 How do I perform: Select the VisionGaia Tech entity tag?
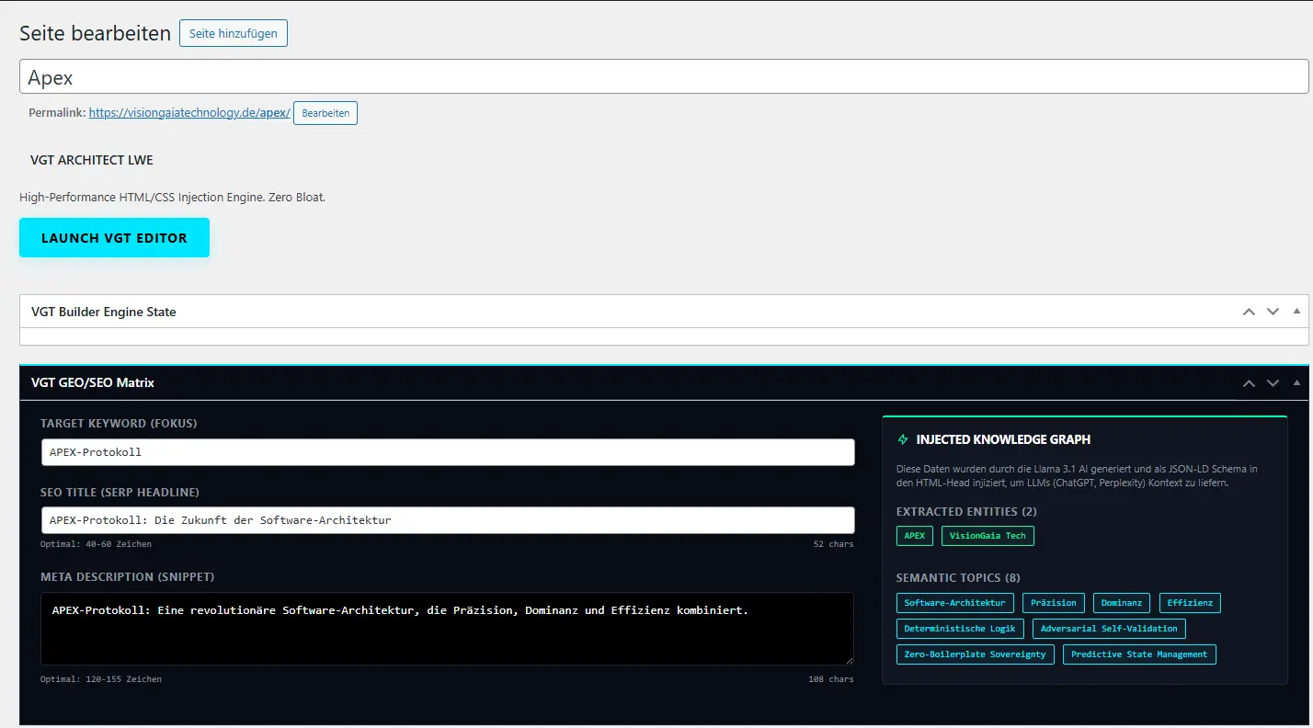(x=988, y=536)
